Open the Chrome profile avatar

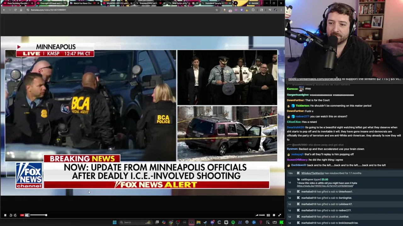point(275,10)
